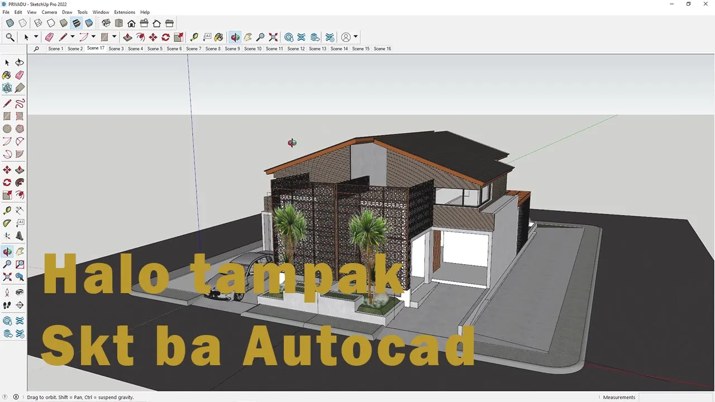Switch to Shaded face style

coord(64,23)
